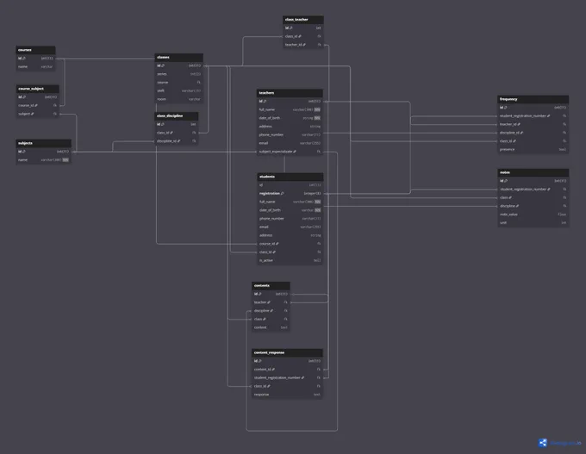The height and width of the screenshot is (454, 586).
Task: Click phone_number row in teachers table
Action: click(290, 134)
